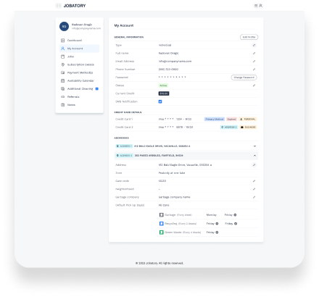Click the Expired tag on Credit Card 1

pyautogui.click(x=231, y=119)
